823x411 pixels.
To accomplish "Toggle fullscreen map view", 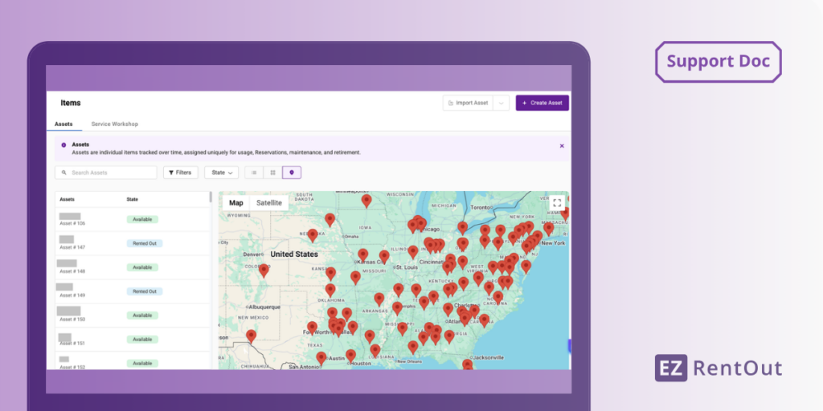I will click(x=557, y=203).
